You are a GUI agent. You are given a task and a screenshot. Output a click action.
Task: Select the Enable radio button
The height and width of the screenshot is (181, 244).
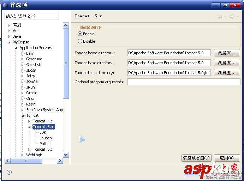pos(80,34)
